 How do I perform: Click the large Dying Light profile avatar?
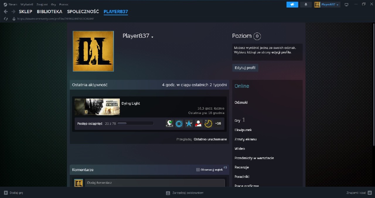coord(93,51)
